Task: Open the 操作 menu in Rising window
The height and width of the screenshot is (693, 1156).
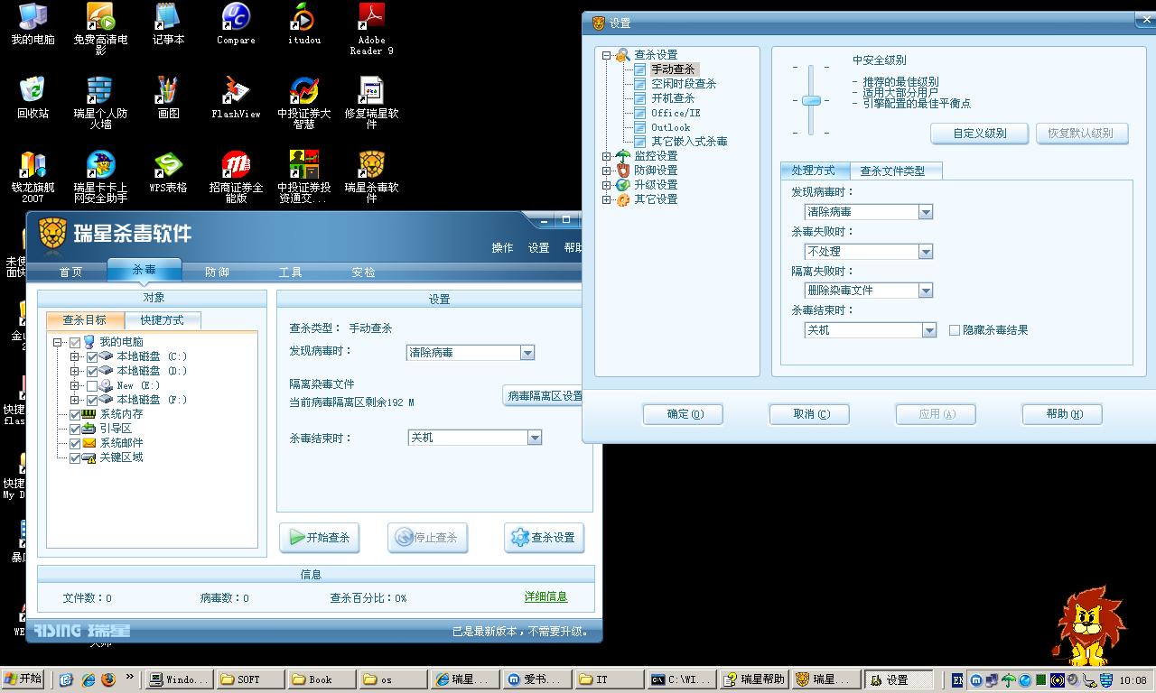Action: [x=502, y=248]
